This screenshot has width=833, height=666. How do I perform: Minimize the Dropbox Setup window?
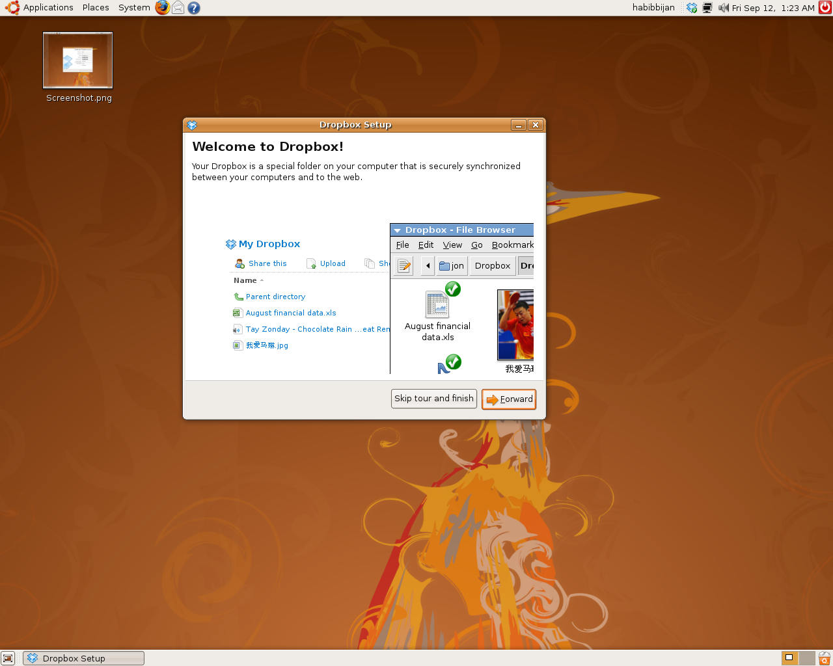(x=519, y=125)
